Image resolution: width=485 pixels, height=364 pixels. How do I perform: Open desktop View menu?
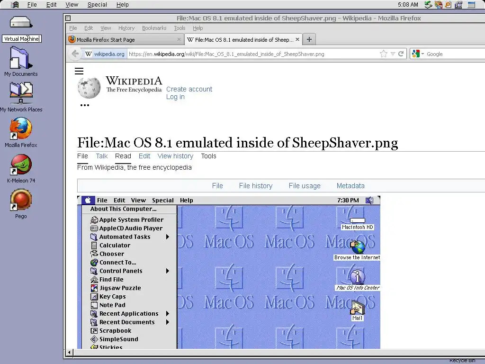point(72,5)
